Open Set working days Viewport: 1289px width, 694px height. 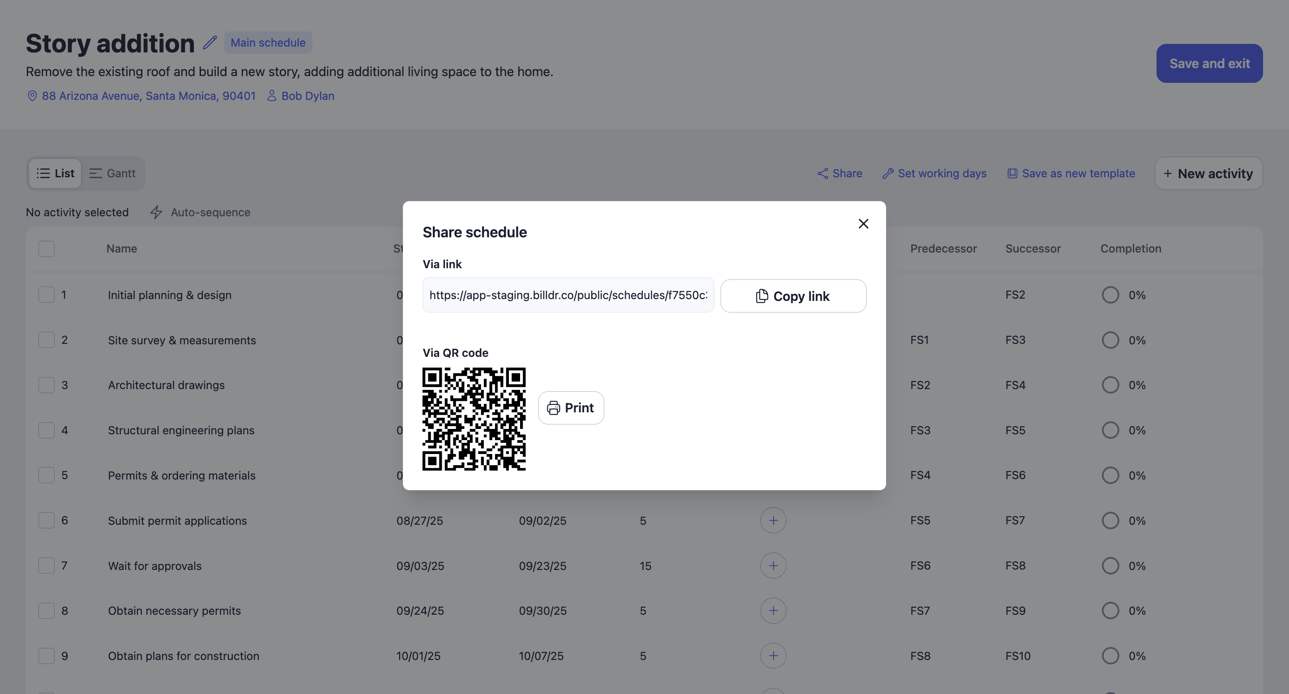tap(934, 173)
